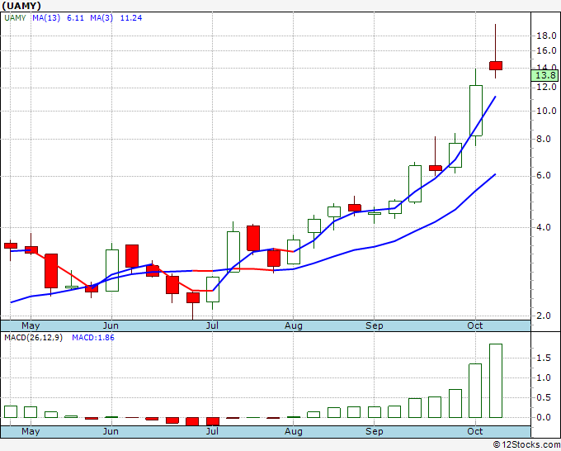Click the 12Stocks.com copyright link

point(526,444)
